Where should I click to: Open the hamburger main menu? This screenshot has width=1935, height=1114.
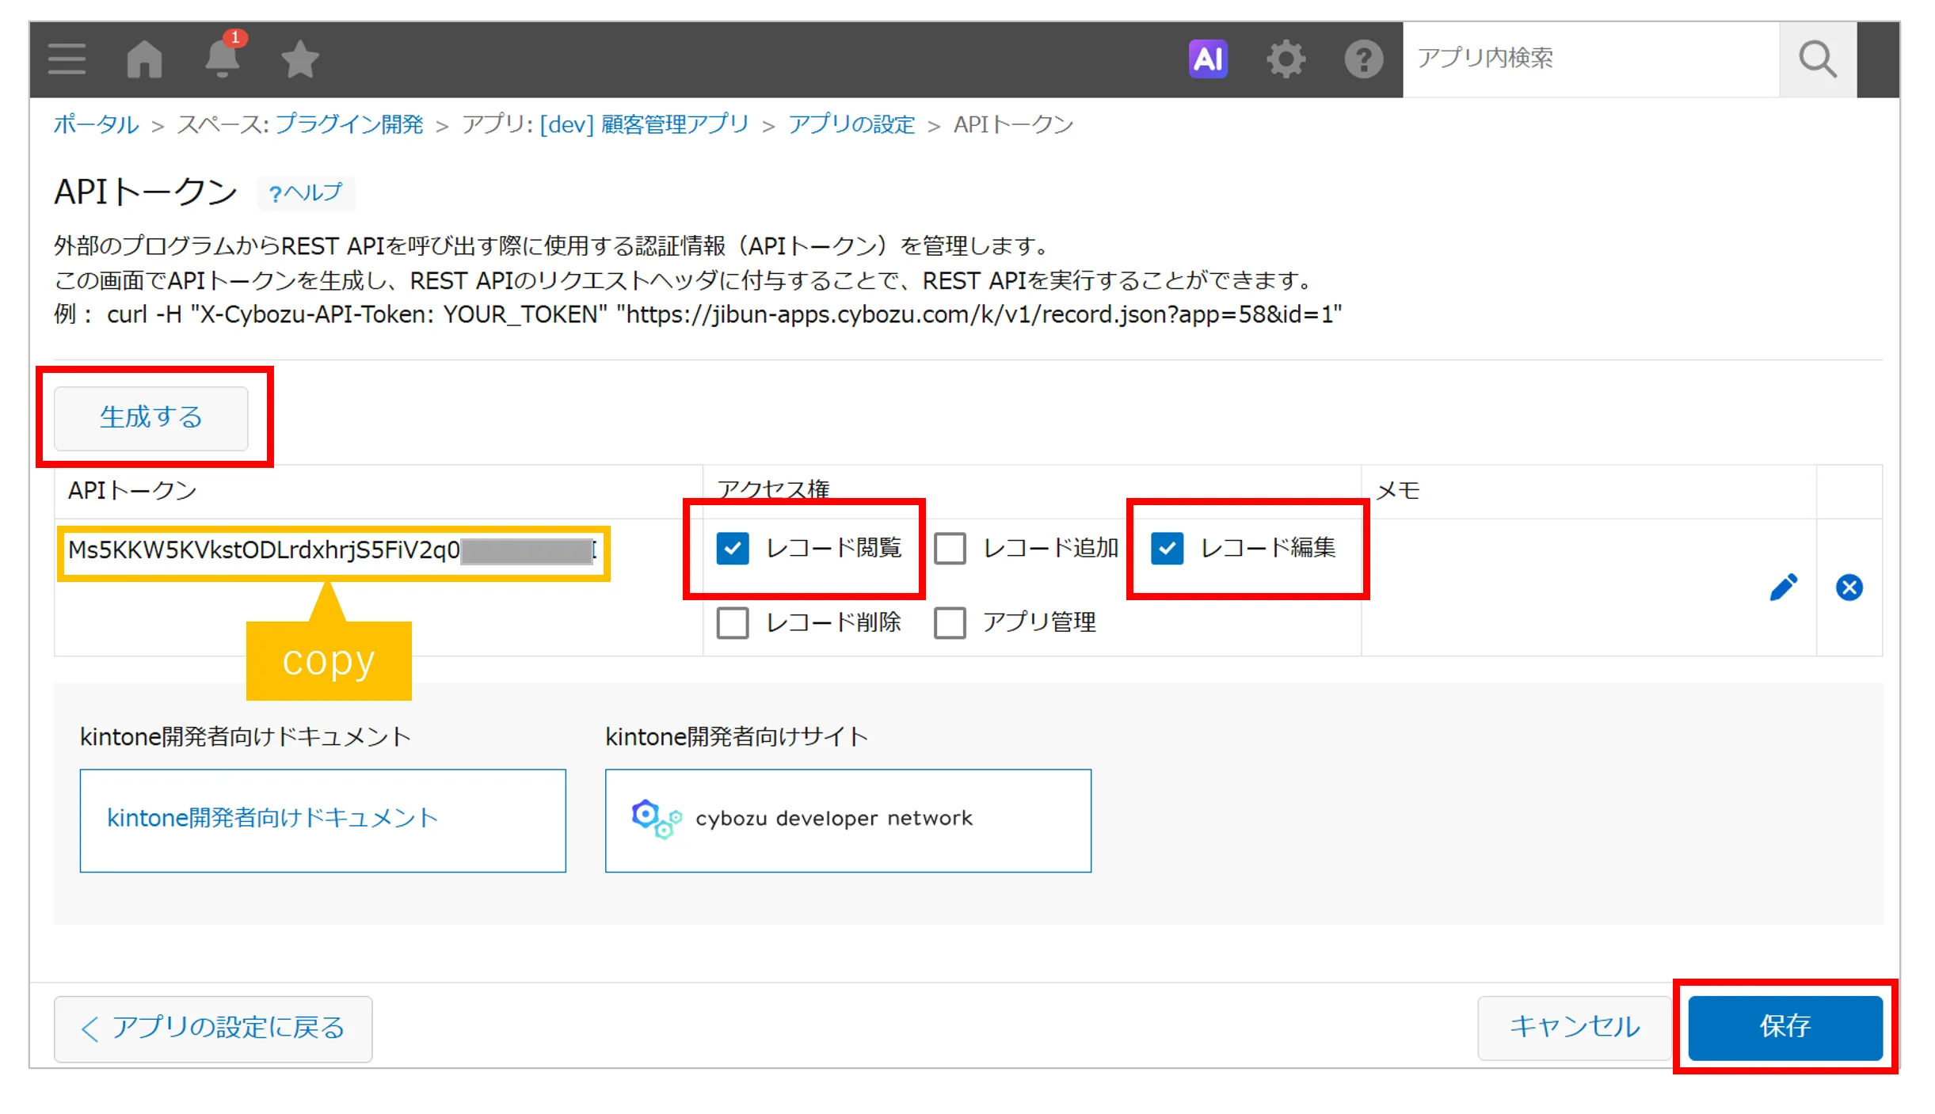[x=67, y=59]
